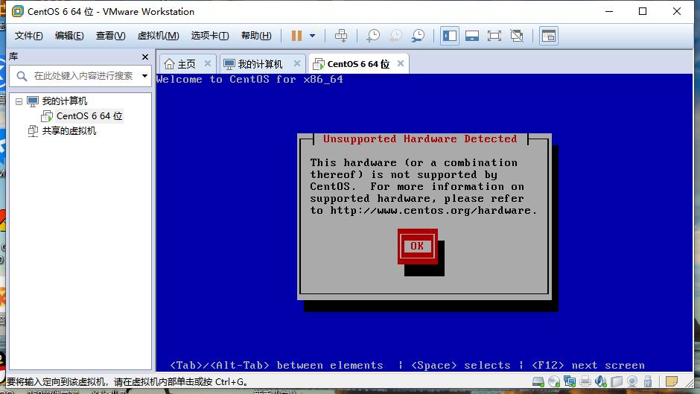This screenshot has width=700, height=394.
Task: Click the hard disk status icon
Action: tap(538, 381)
